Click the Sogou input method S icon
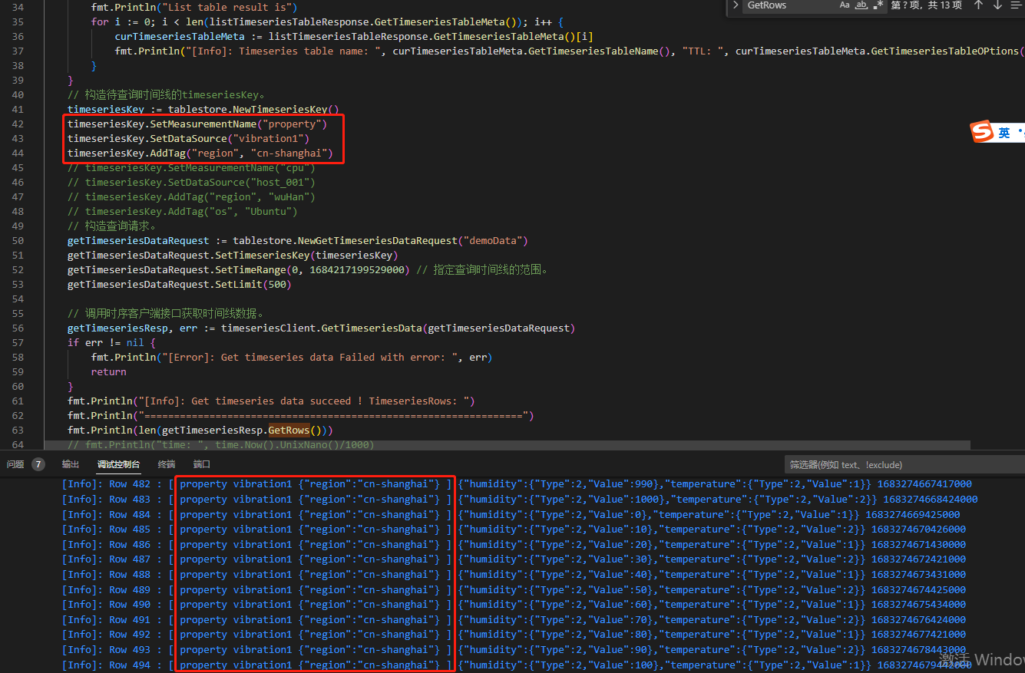Viewport: 1025px width, 673px height. pyautogui.click(x=982, y=132)
